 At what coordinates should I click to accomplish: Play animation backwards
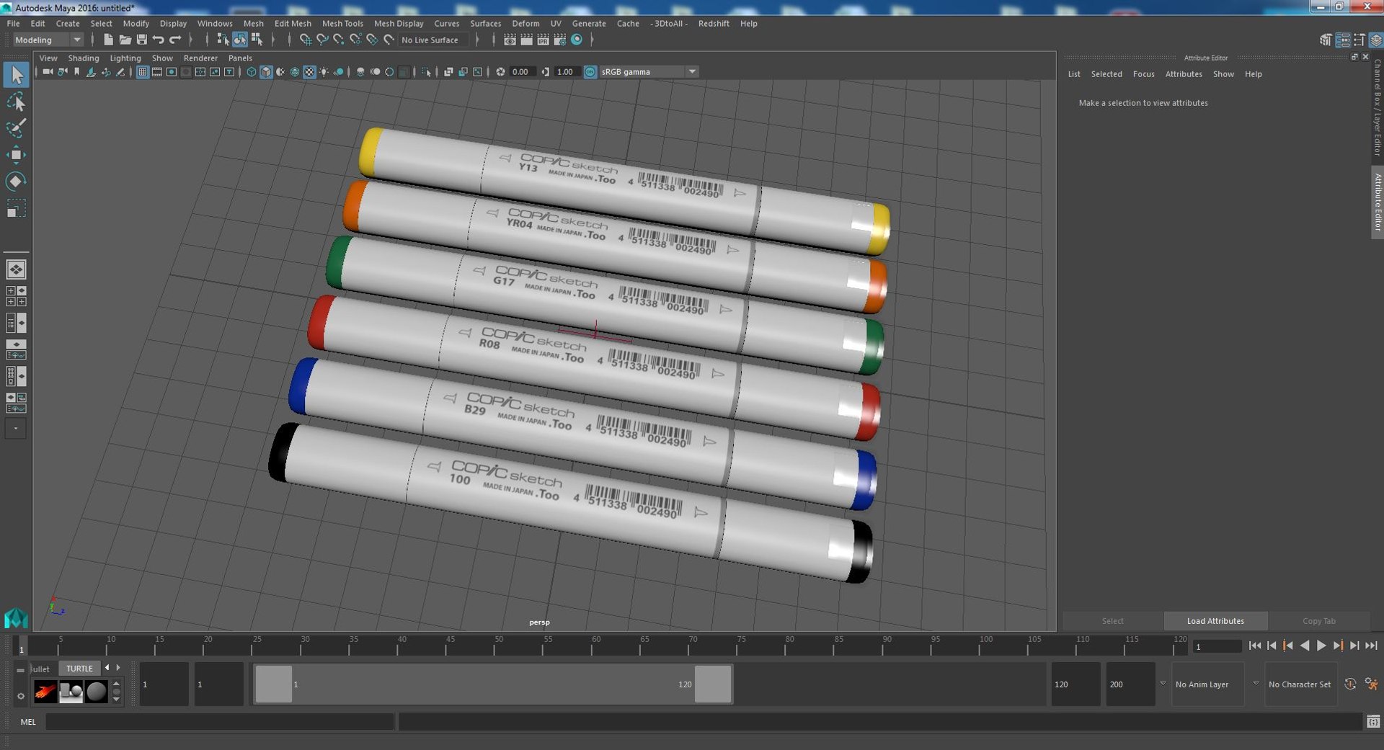tap(1305, 646)
